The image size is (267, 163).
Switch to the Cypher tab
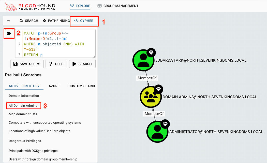84,21
